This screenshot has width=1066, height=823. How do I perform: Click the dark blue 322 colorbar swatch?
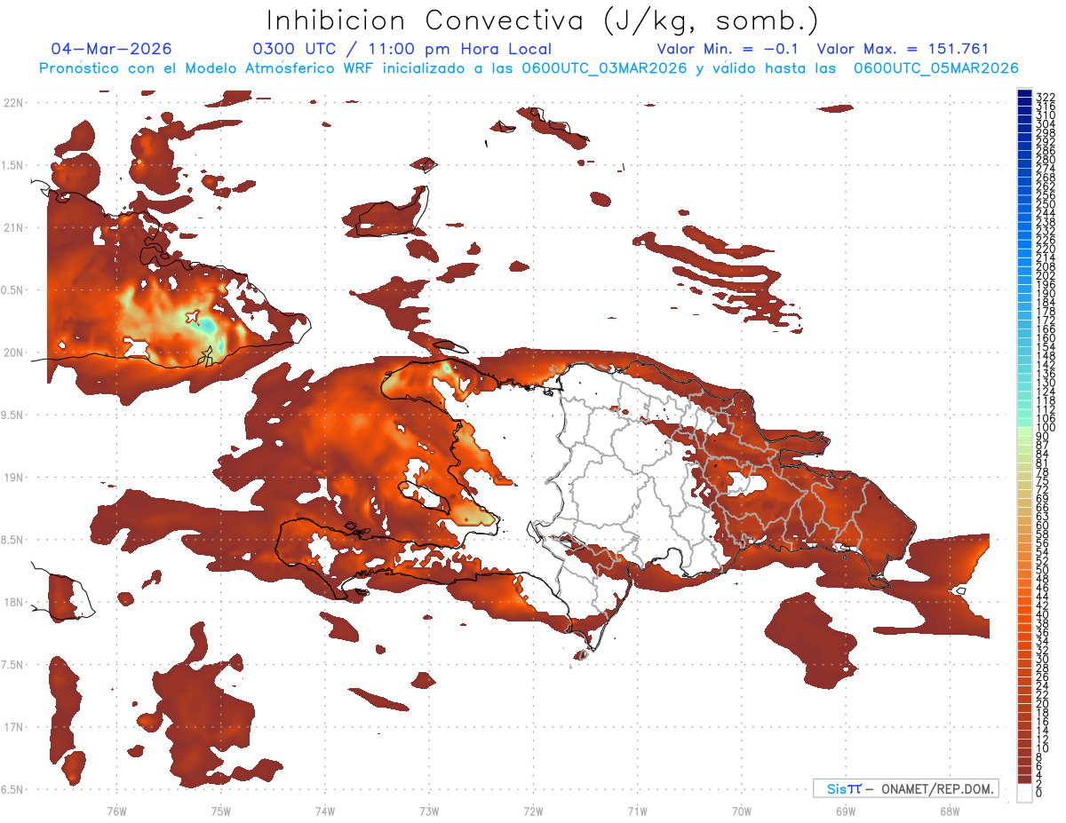point(1024,93)
